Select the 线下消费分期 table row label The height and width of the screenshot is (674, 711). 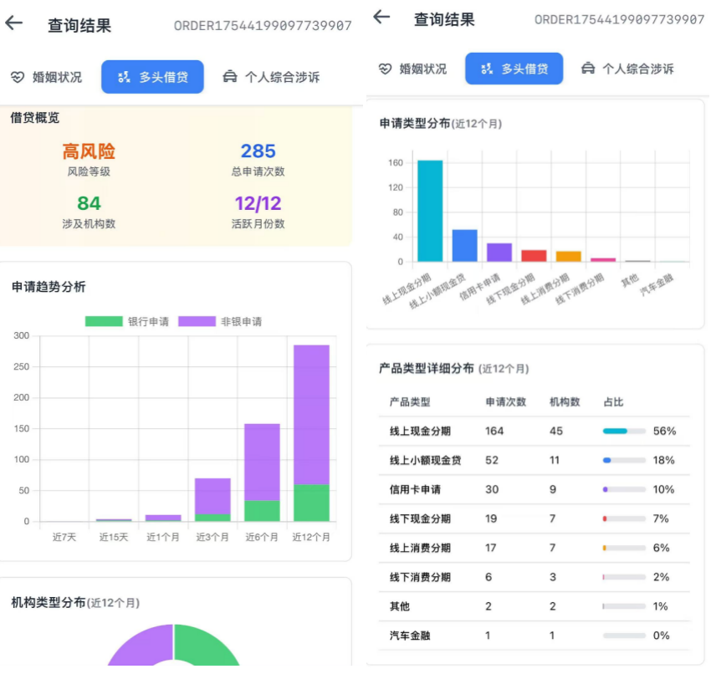[x=421, y=577]
